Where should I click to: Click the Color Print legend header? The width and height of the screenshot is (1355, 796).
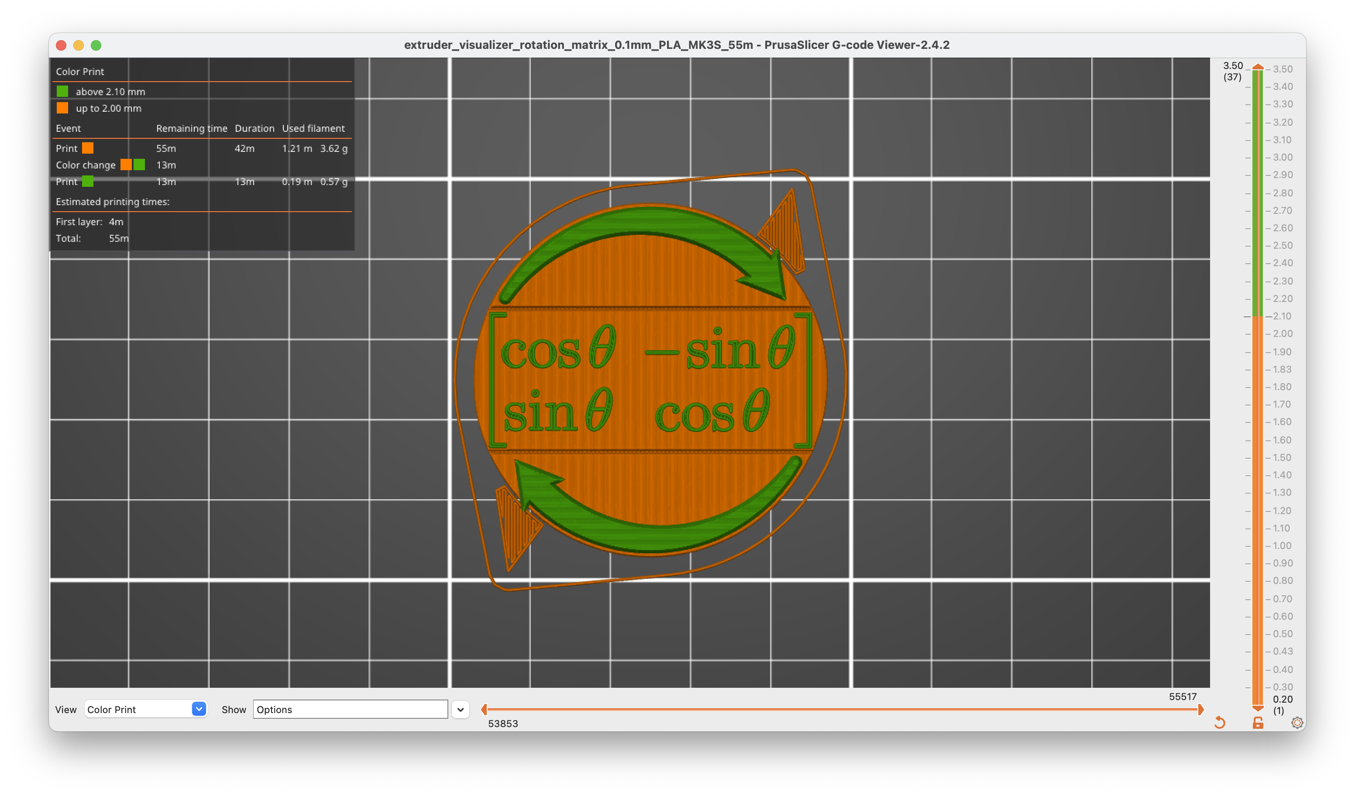(79, 72)
